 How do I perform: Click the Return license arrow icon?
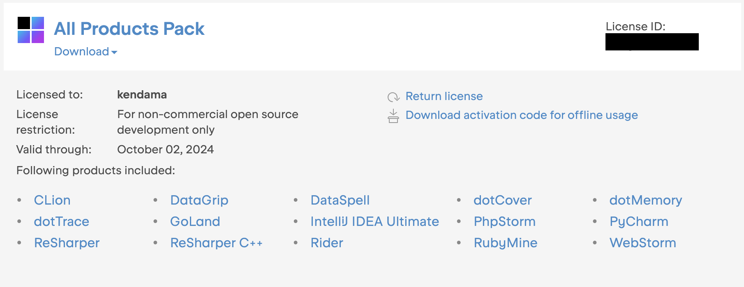[x=393, y=97]
